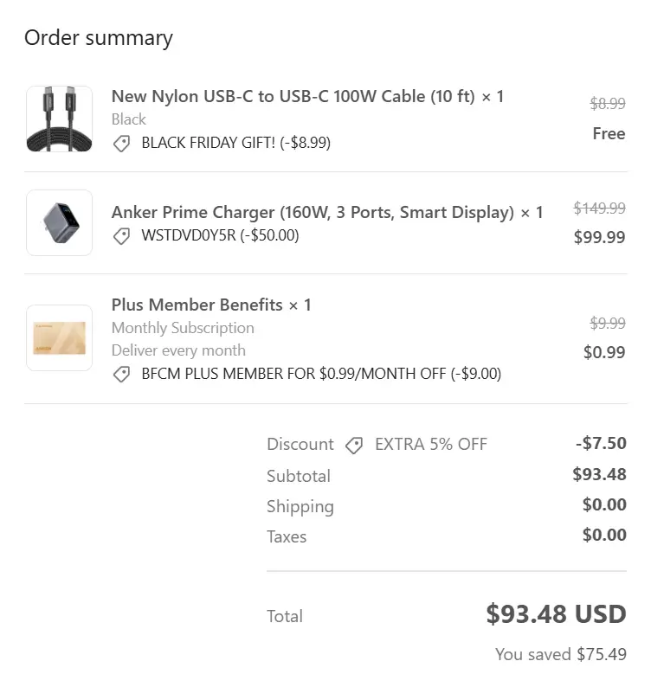The image size is (651, 674).
Task: Click the BLACK FRIDAY GIFT discount text
Action: (235, 143)
